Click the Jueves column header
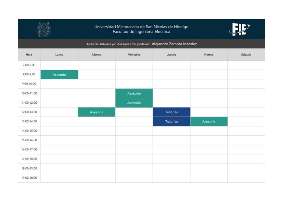Screen dimensions: 283x218 click(171, 54)
